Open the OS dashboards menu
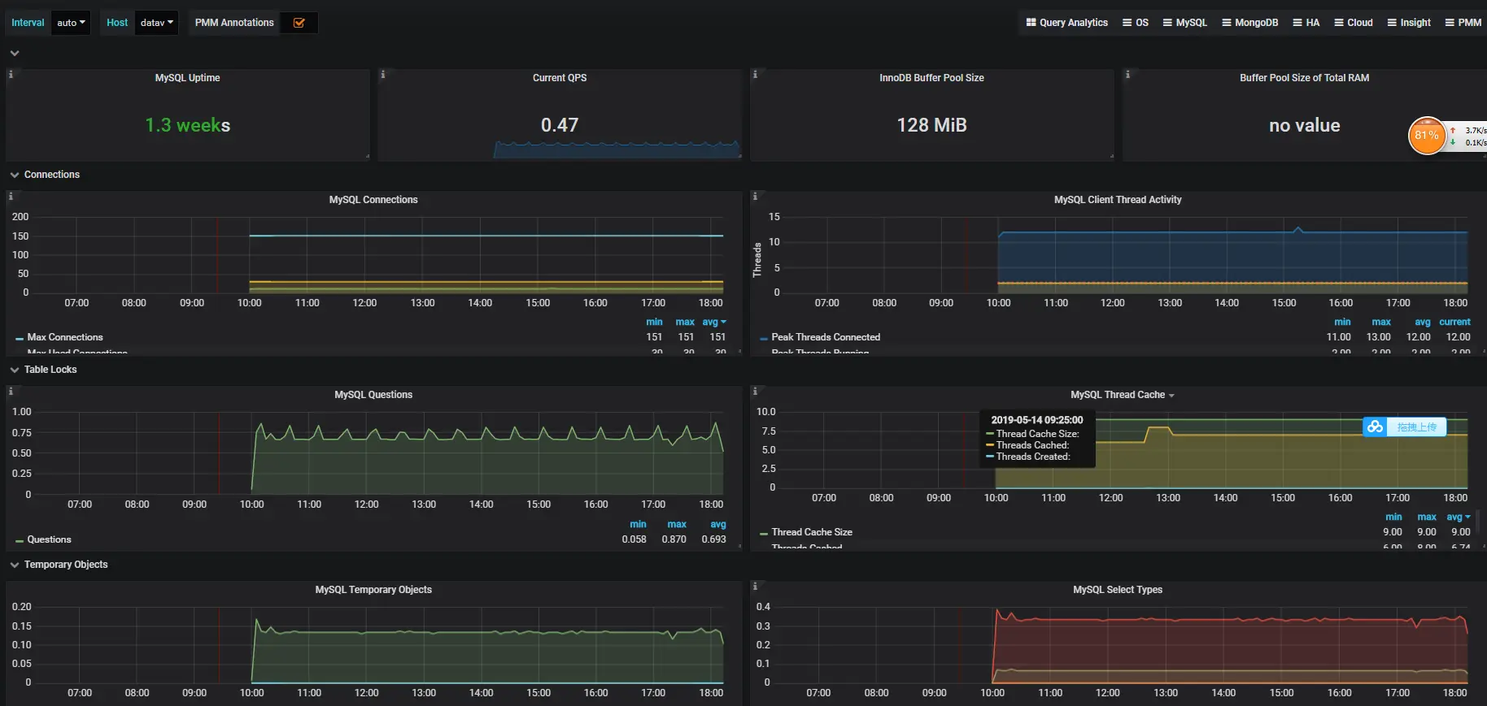 pyautogui.click(x=1136, y=23)
